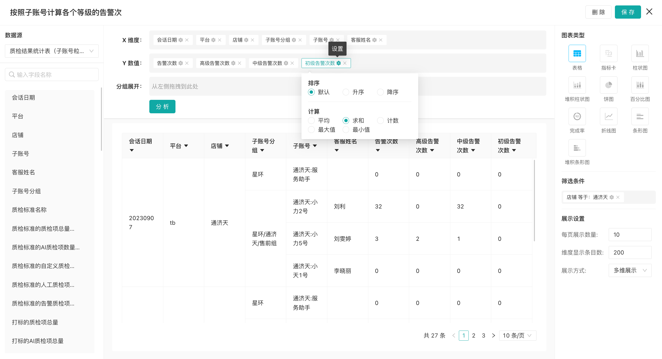The height and width of the screenshot is (359, 662).
Task: Go to page 3 of results
Action: coord(483,335)
